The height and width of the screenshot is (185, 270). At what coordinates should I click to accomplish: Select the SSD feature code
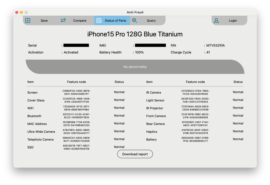pyautogui.click(x=76, y=147)
